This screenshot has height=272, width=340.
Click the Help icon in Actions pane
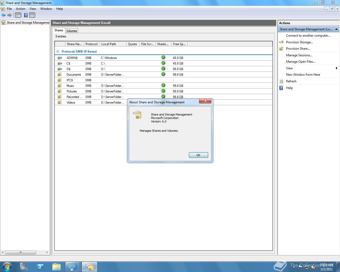282,88
